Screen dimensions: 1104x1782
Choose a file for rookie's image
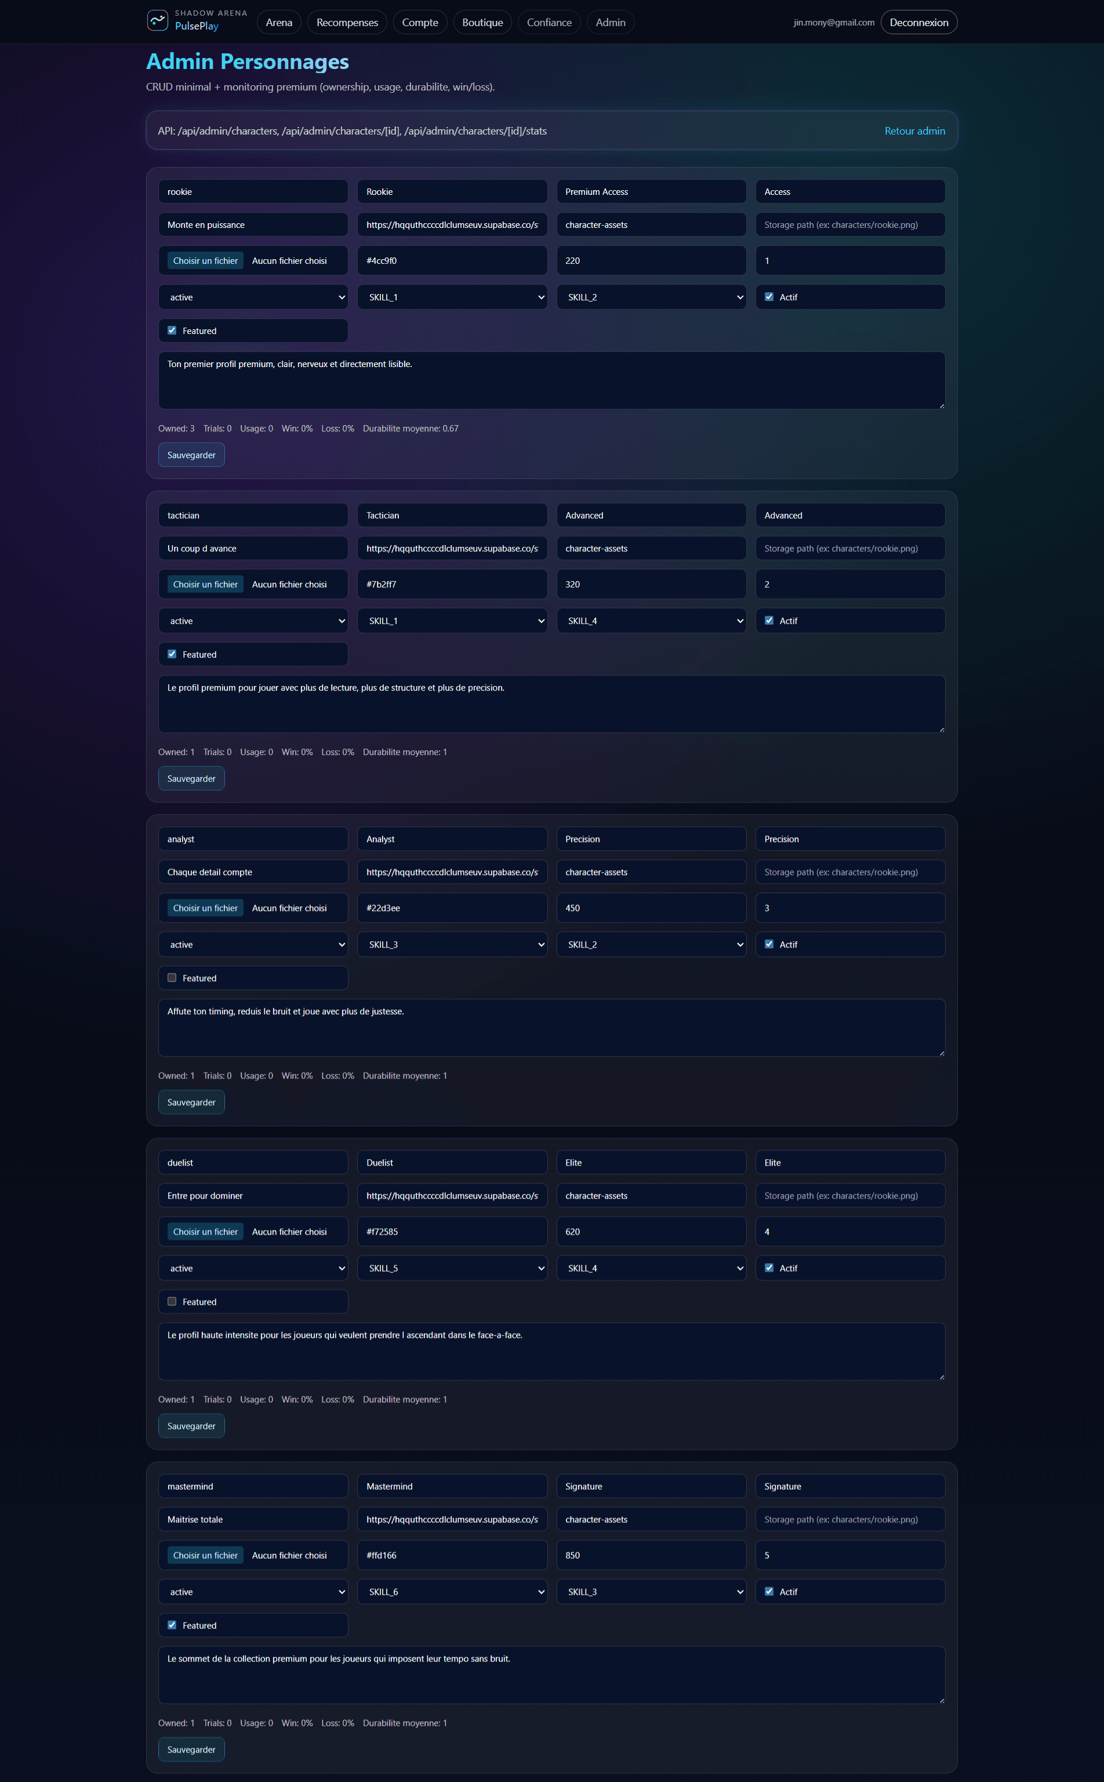tap(205, 260)
